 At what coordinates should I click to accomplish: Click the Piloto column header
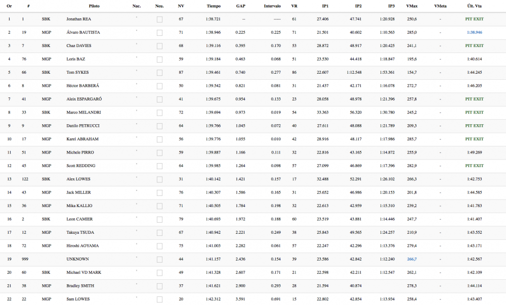(94, 6)
